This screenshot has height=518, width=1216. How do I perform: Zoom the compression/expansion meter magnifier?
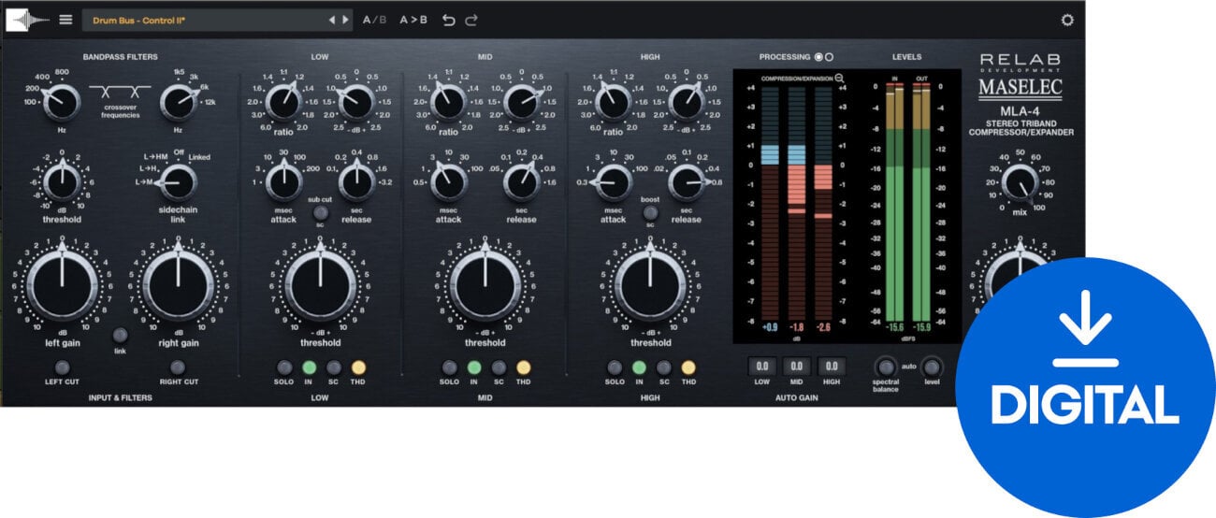839,79
